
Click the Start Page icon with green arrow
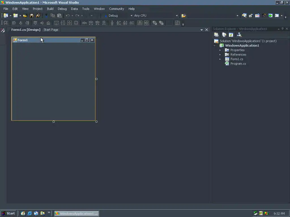270,16
